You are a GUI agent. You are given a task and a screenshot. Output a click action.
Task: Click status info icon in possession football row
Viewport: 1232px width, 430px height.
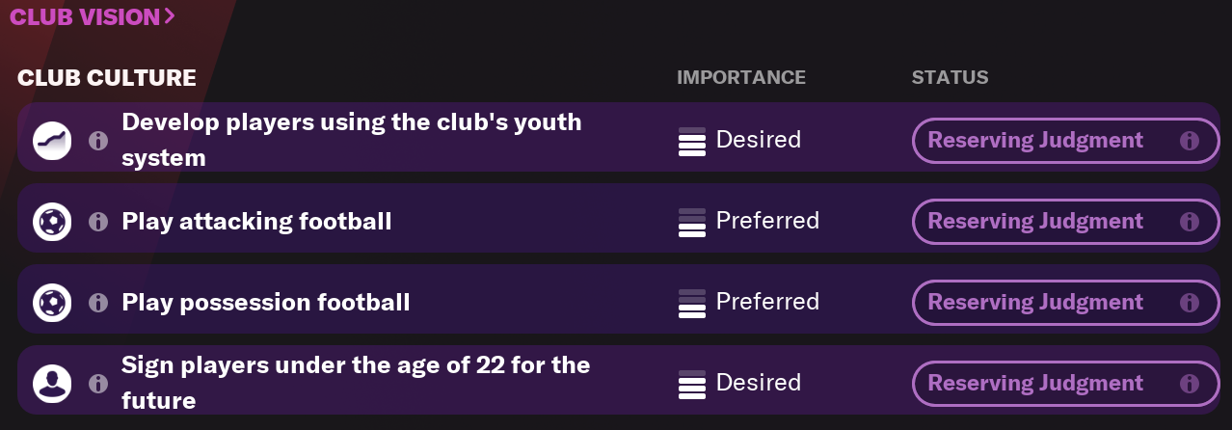coord(1189,303)
